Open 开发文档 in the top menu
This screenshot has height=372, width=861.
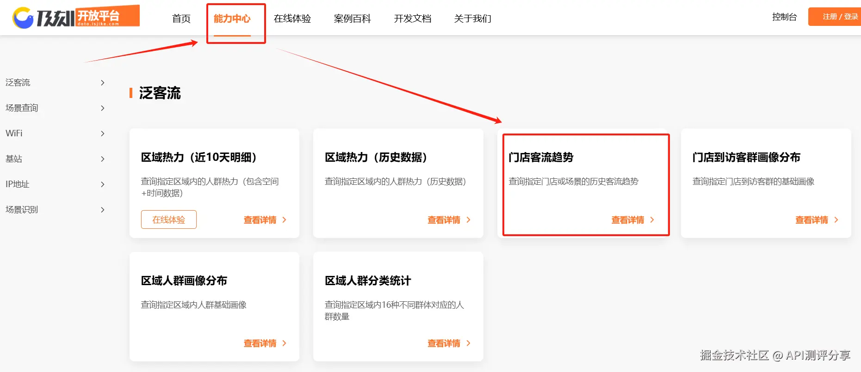click(x=413, y=18)
